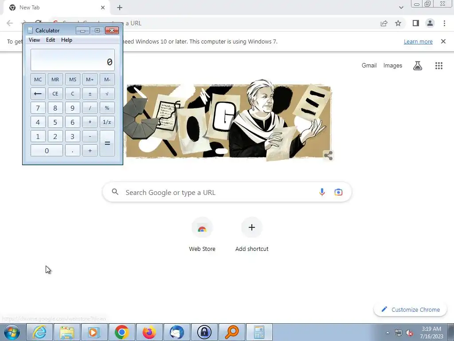Expand the tab search chevron in Chrome
The image size is (454, 341).
point(401,8)
